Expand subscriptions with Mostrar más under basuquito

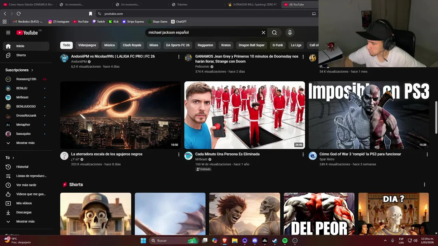click(26, 143)
